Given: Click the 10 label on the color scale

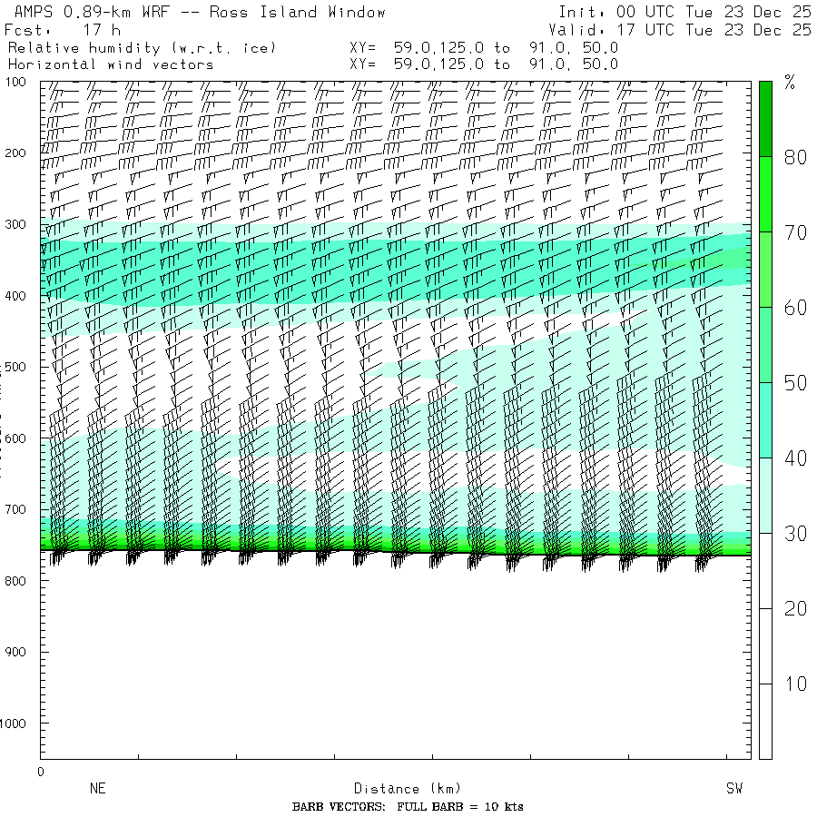Looking at the screenshot, I should point(795,684).
